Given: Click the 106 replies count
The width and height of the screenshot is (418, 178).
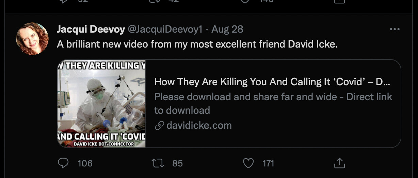Looking at the screenshot, I should (x=85, y=163).
